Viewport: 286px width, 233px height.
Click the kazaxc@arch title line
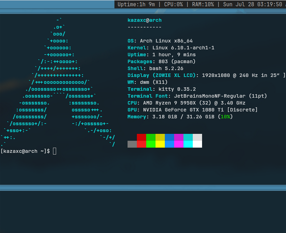(x=145, y=20)
